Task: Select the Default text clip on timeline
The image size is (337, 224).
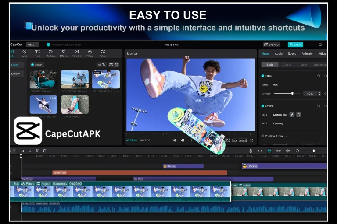Action: 140,172
